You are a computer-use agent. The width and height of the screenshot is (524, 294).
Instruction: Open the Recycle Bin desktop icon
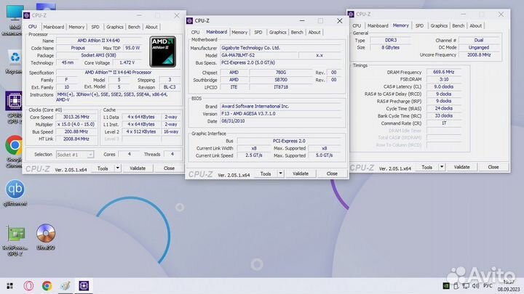pyautogui.click(x=15, y=57)
